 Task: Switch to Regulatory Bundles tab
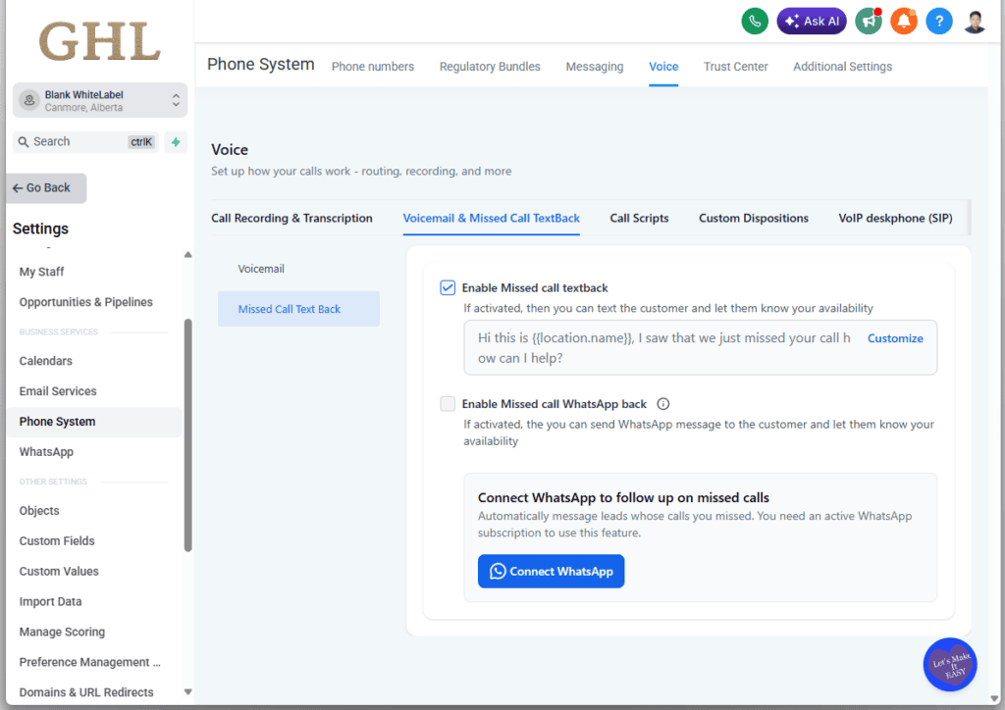click(490, 67)
